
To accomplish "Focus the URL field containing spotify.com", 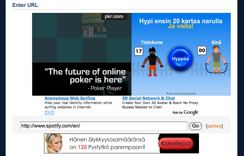I will pos(104,126).
